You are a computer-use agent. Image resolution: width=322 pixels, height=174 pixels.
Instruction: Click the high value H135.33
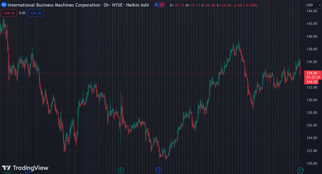193,5
